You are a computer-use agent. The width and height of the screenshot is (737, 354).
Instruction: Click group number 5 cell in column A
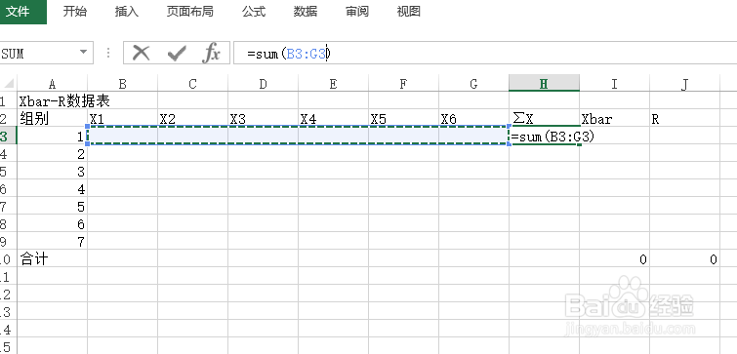pos(52,206)
